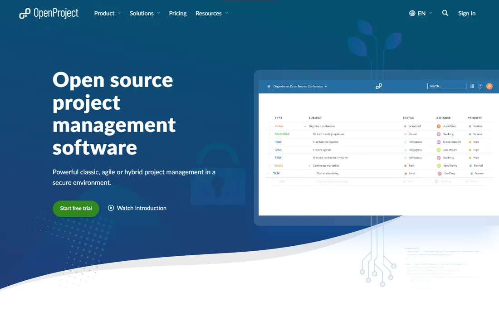Click the MILESTONE type label

tap(282, 134)
